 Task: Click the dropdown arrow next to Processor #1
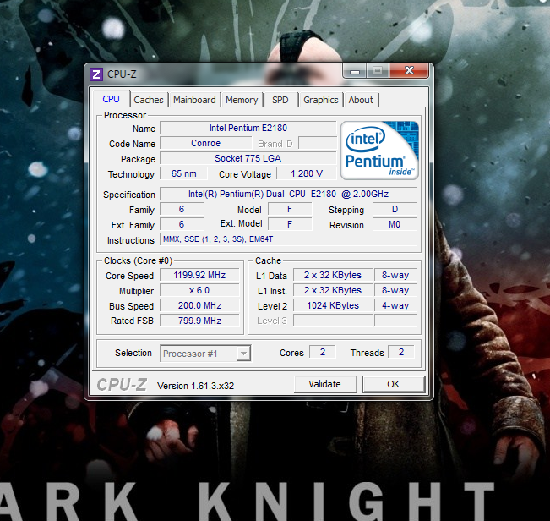[243, 354]
